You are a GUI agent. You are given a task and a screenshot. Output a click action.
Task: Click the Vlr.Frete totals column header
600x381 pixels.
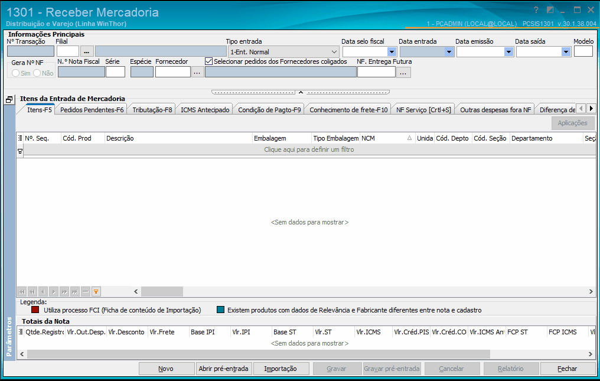point(168,332)
